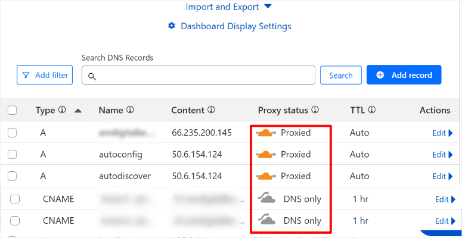Click the info icon next to Type
The width and height of the screenshot is (462, 238).
click(61, 109)
